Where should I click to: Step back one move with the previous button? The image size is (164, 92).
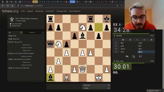(x=130, y=40)
